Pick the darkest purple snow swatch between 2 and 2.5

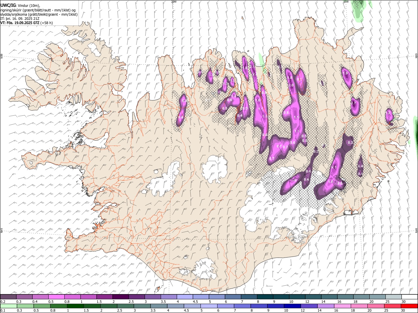click(121, 297)
